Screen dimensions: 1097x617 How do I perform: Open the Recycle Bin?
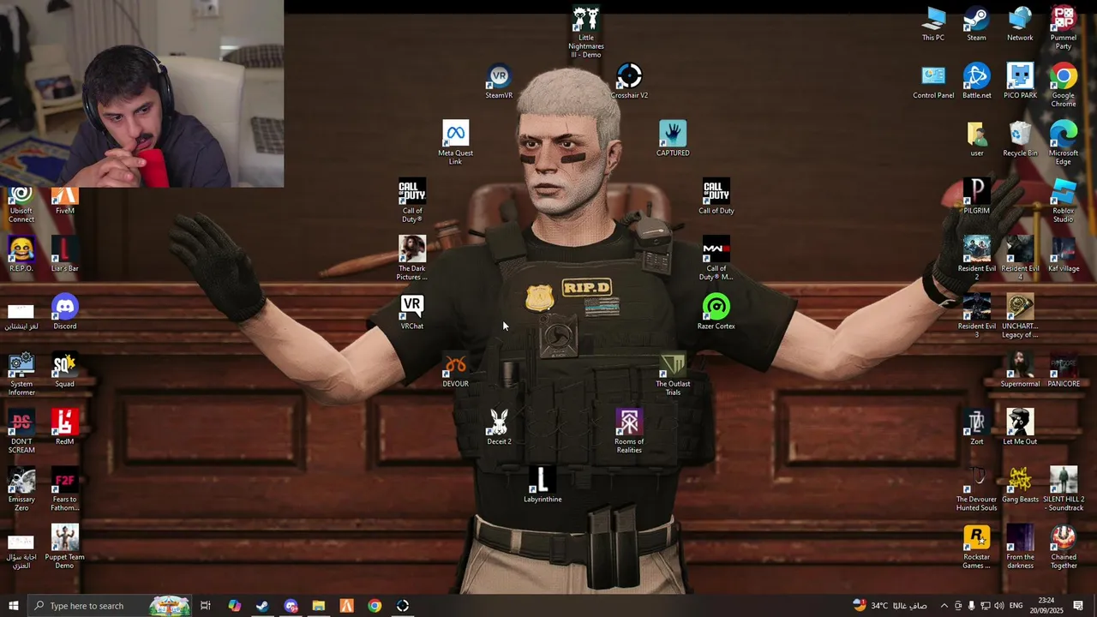tap(1020, 139)
